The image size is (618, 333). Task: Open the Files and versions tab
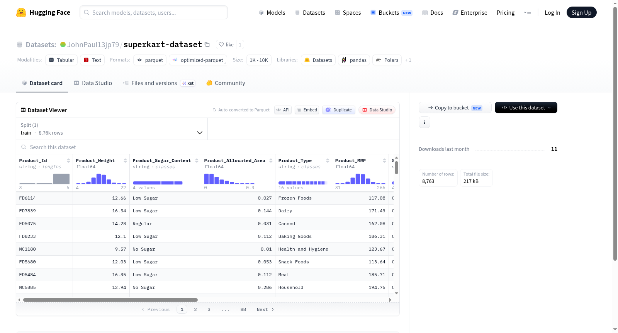pyautogui.click(x=159, y=83)
